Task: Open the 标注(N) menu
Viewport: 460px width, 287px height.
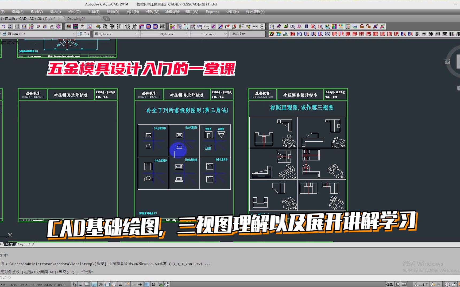Action: pyautogui.click(x=133, y=12)
